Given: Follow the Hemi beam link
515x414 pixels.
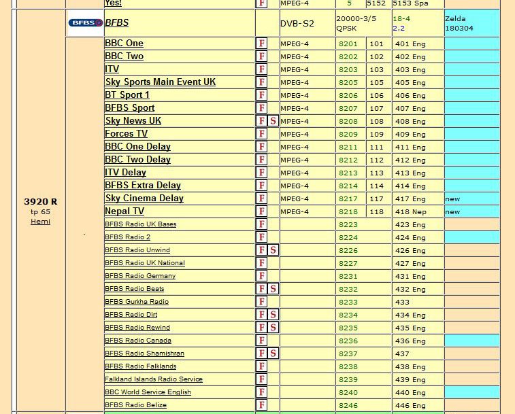Looking at the screenshot, I should point(40,222).
